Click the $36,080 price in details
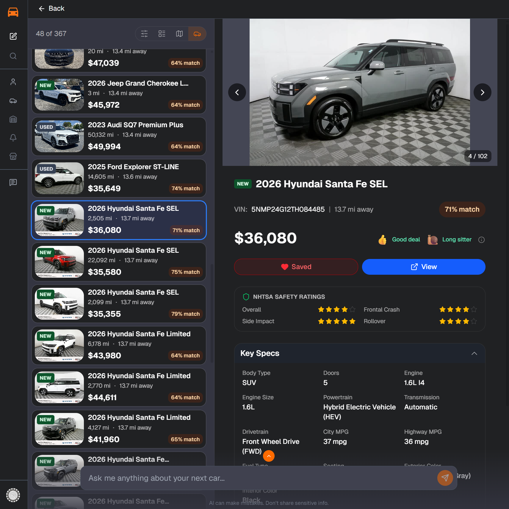The width and height of the screenshot is (509, 509). point(265,238)
